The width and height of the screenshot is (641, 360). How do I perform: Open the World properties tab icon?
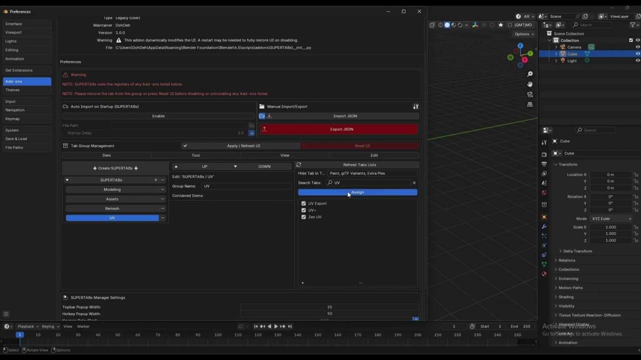544,192
